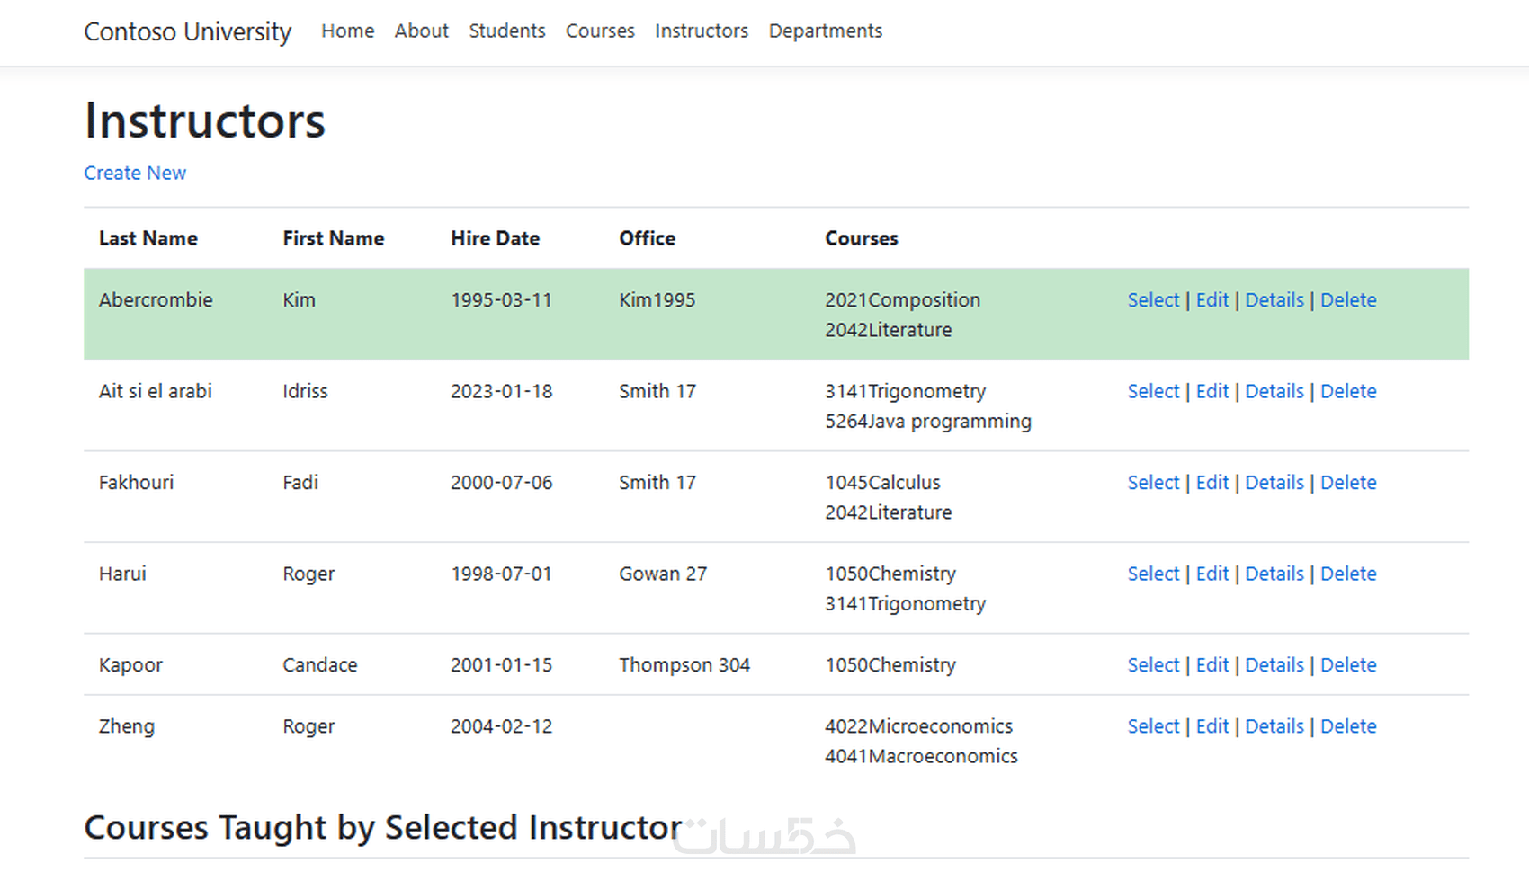The height and width of the screenshot is (872, 1529).
Task: Open the Departments navigation item
Action: (x=825, y=31)
